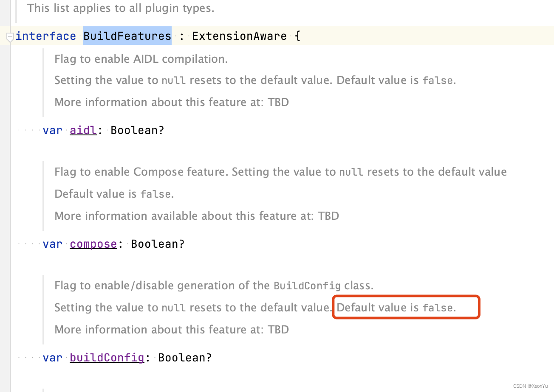This screenshot has width=554, height=392.
Task: Click the interface keyword
Action: 46,36
